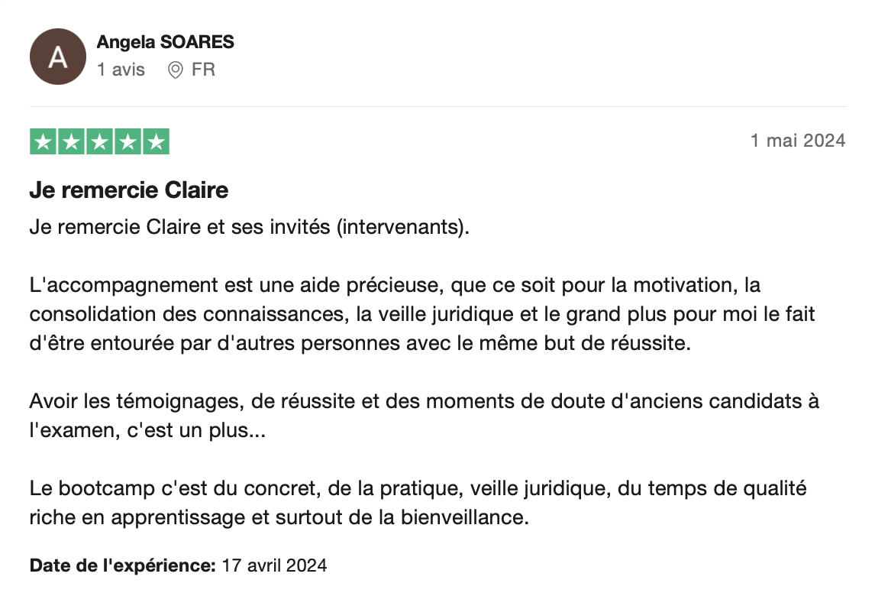Click the location pin icon
The height and width of the screenshot is (593, 875).
click(x=176, y=70)
